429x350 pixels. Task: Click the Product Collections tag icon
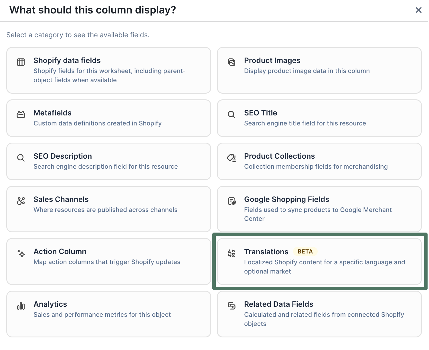pyautogui.click(x=232, y=158)
